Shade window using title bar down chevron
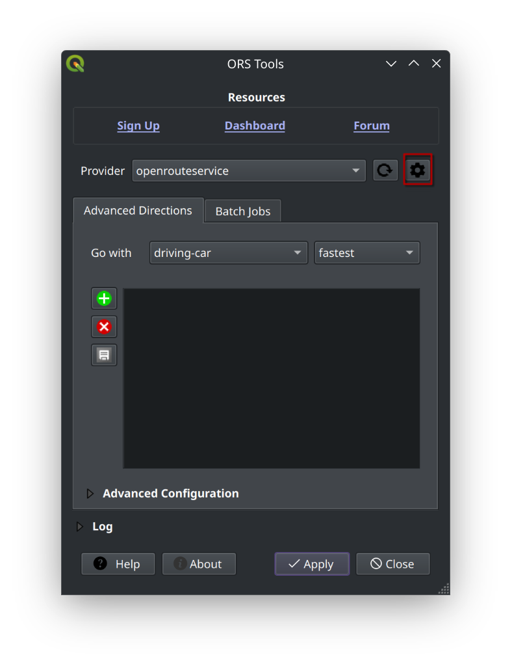Screen dimensions: 512x668 391,64
